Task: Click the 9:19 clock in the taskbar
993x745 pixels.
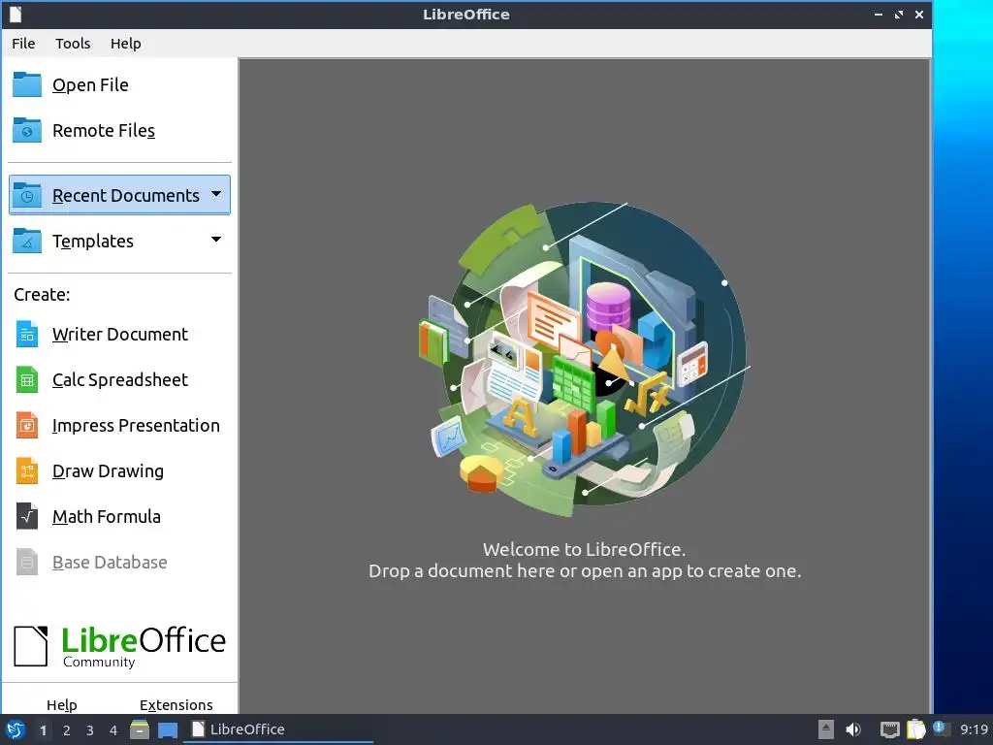Action: tap(974, 729)
